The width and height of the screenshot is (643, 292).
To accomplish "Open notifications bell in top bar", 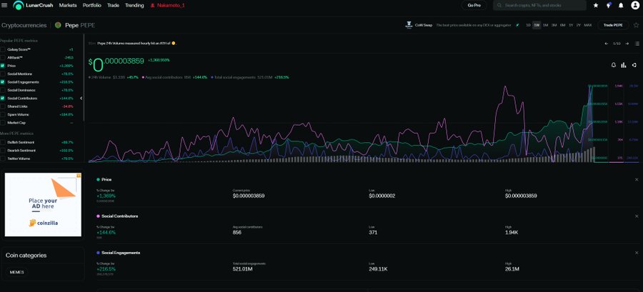I will 621,5.
